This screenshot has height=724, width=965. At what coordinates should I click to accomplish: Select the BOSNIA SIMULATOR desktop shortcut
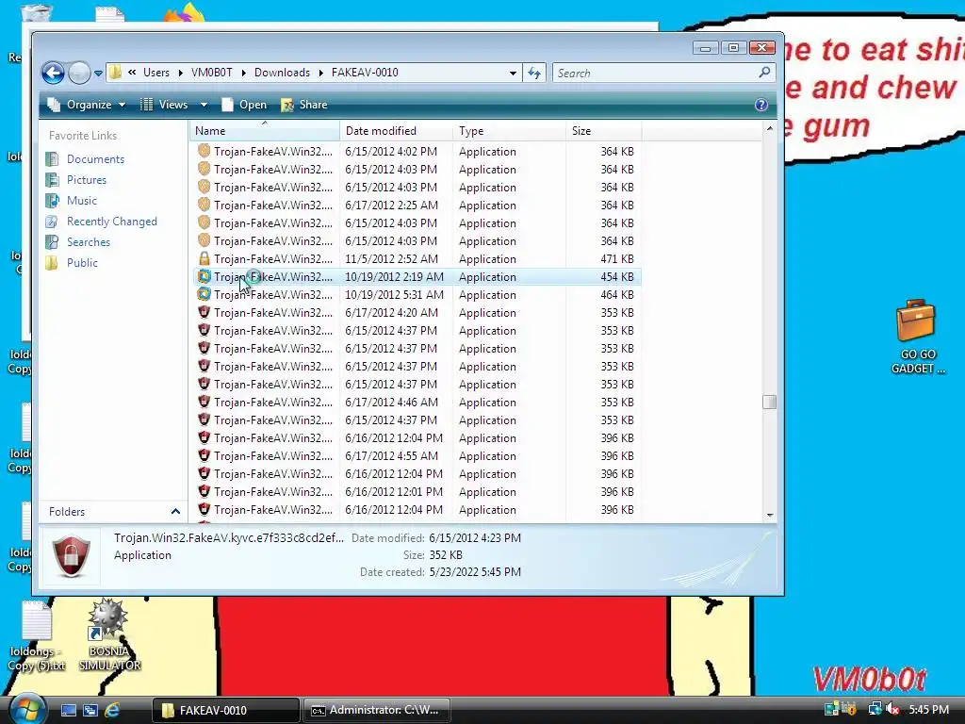[x=109, y=634]
